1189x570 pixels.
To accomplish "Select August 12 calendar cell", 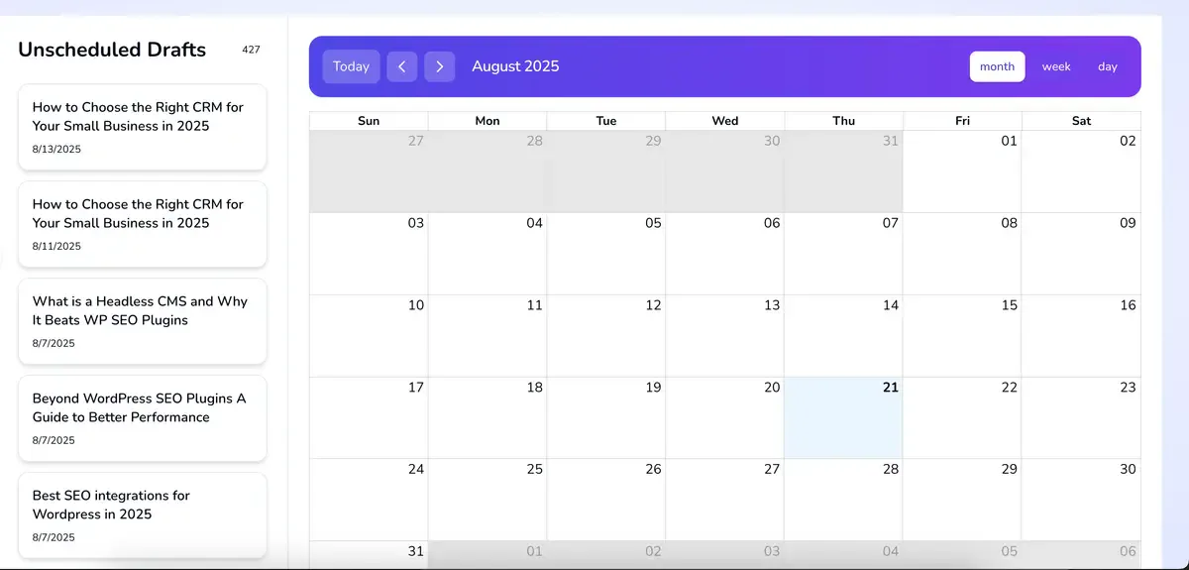I will point(606,336).
